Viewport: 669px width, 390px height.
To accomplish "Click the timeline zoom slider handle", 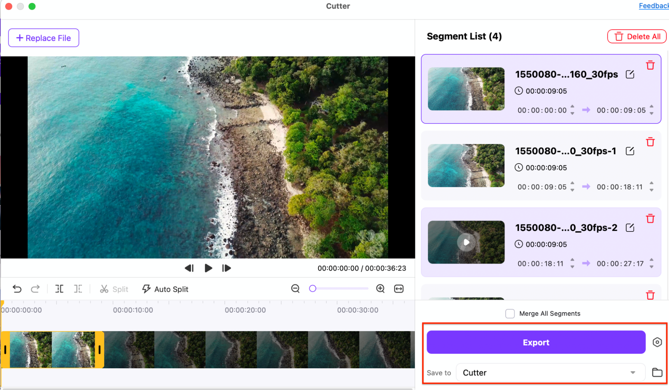I will pos(313,288).
